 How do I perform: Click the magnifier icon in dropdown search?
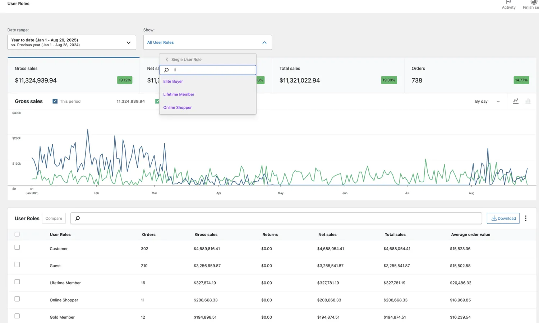pyautogui.click(x=166, y=70)
